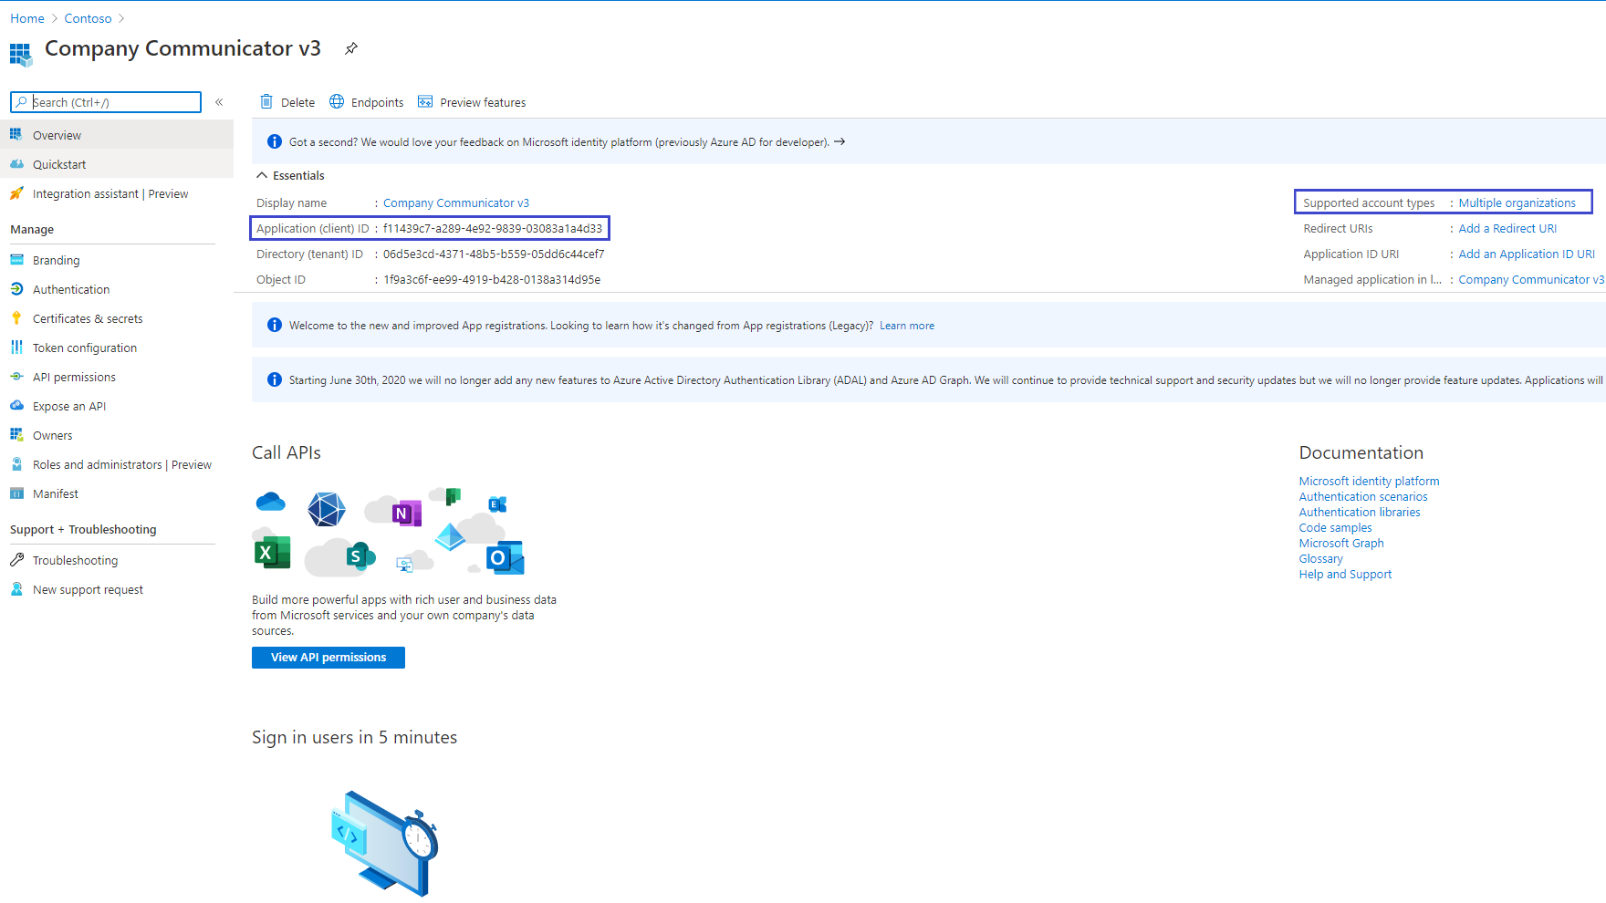The width and height of the screenshot is (1606, 903).
Task: Click the Endpoints globe icon
Action: pyautogui.click(x=337, y=101)
